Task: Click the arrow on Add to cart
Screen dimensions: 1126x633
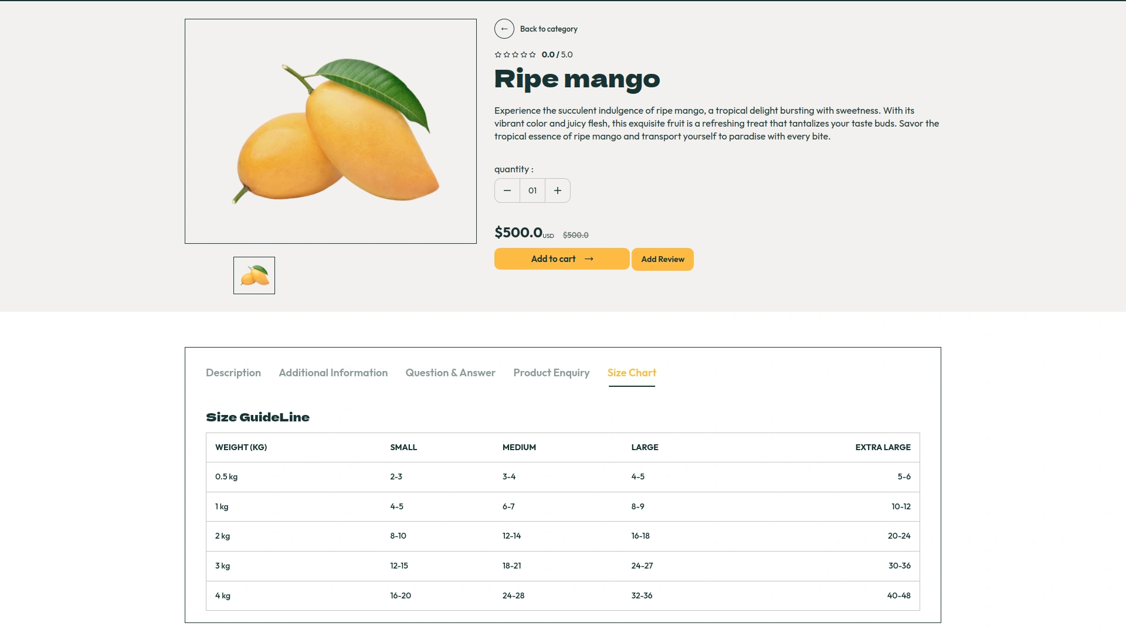Action: tap(589, 259)
